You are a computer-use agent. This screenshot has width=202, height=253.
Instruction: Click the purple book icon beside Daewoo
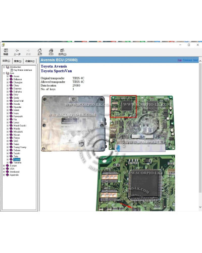[11, 89]
